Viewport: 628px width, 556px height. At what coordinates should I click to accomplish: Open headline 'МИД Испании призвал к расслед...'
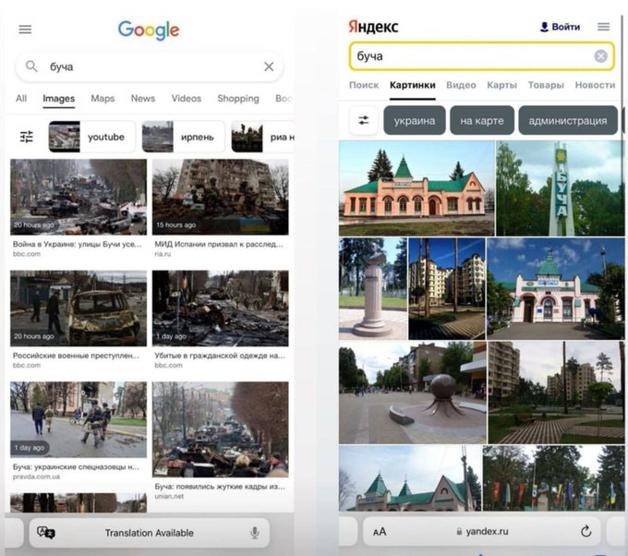(x=219, y=244)
